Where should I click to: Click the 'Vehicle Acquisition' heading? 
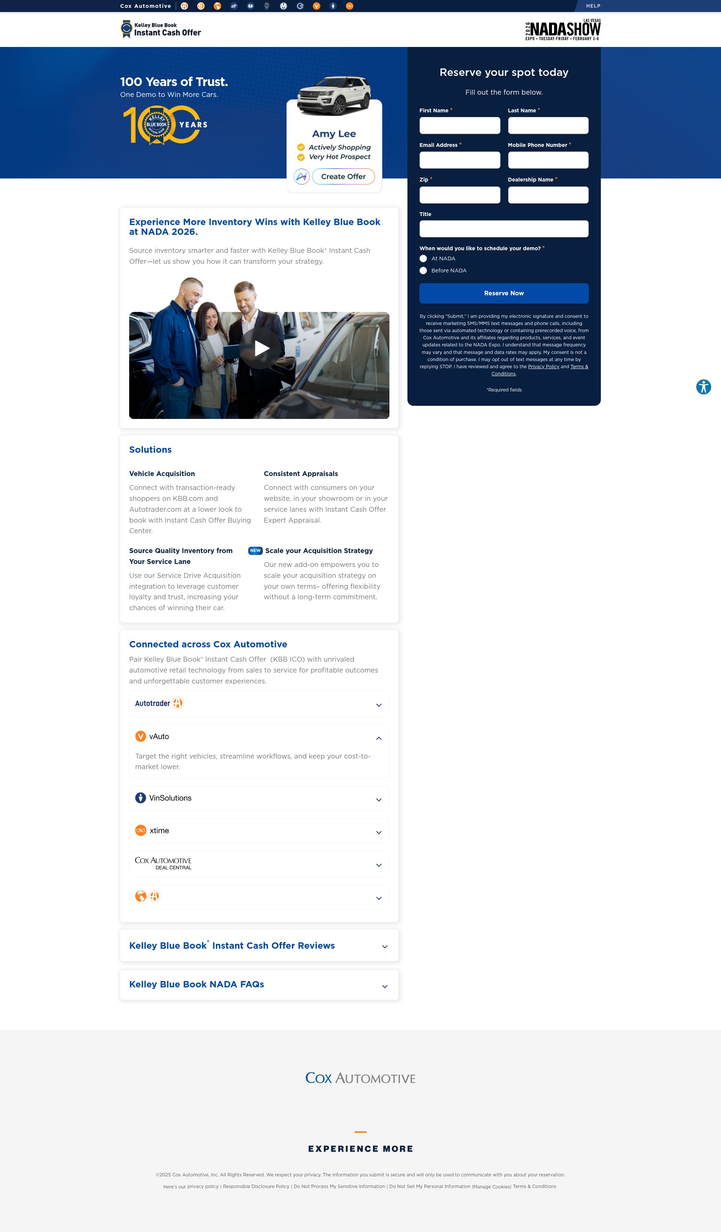[x=162, y=474]
